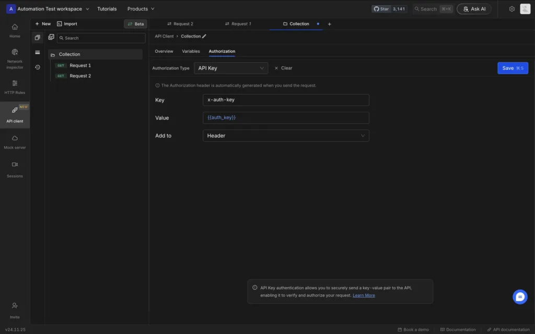Select the Collection tab
The width and height of the screenshot is (535, 334).
click(296, 24)
